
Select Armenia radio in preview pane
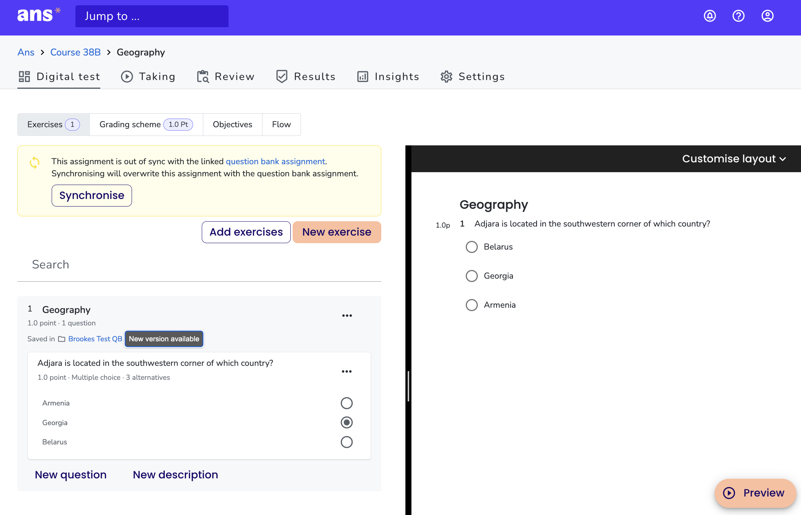coord(471,305)
